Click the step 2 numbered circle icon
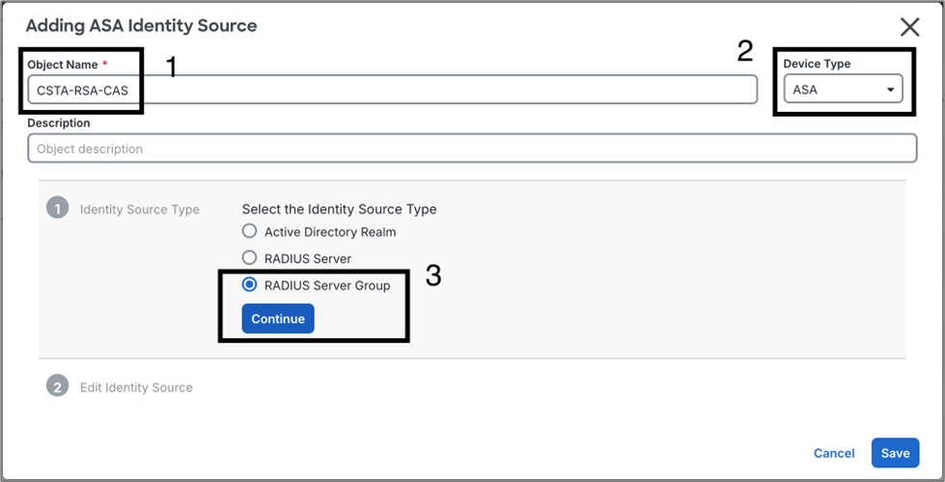 [58, 387]
